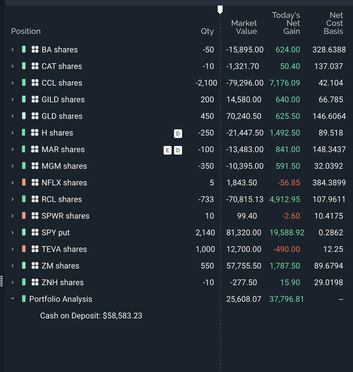353x372 pixels.
Task: Select the ZNH shares position row label
Action: (63, 282)
